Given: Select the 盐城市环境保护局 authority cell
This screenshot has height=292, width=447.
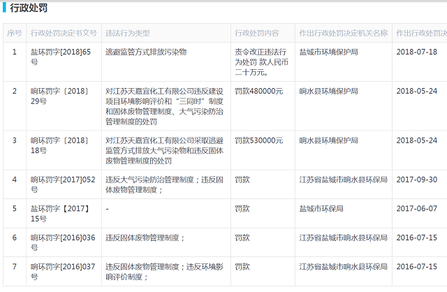Looking at the screenshot, I should pos(328,52).
